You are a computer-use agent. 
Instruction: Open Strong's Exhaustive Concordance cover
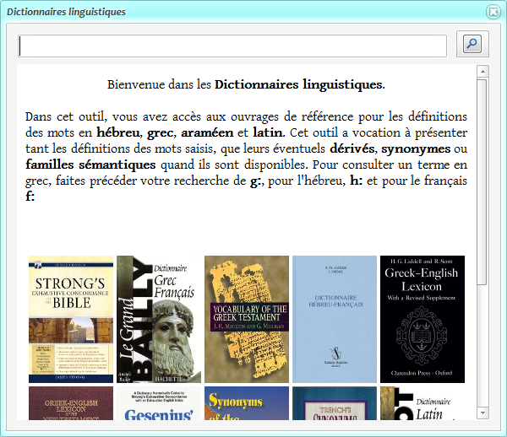click(71, 319)
